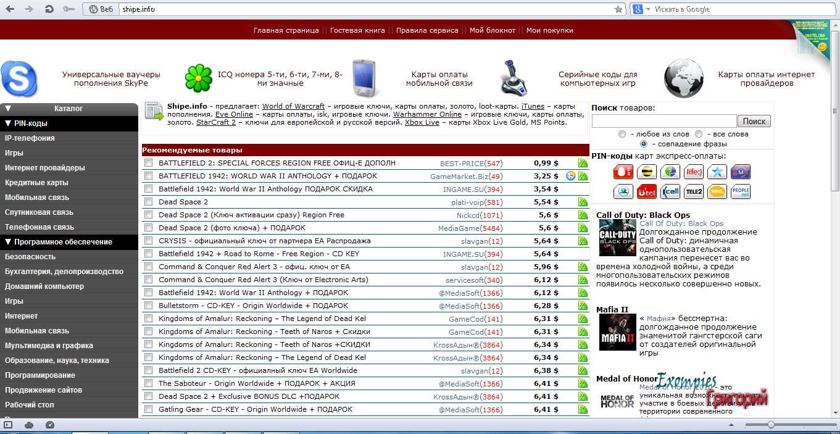Check the Bulletstorm CD-KEY row
Image resolution: width=840 pixels, height=434 pixels.
(148, 306)
